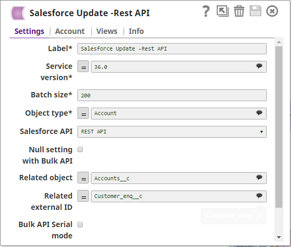Open suggestions bubble for Related external ID
Image resolution: width=291 pixels, height=247 pixels.
[259, 195]
